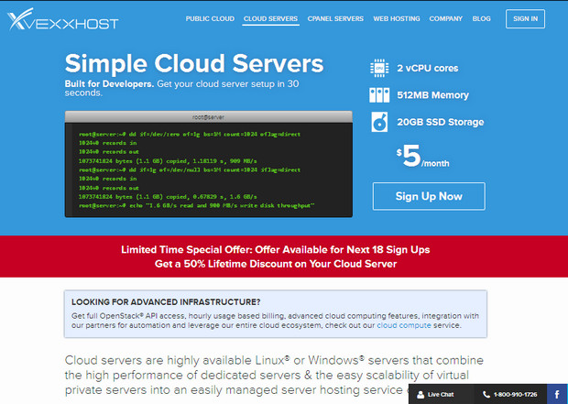Click the Simple Cloud Servers heading
568x404 pixels.
pyautogui.click(x=194, y=64)
